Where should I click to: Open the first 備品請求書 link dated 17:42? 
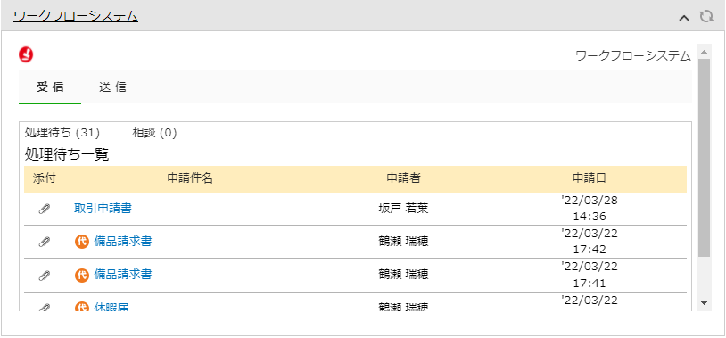tap(123, 241)
